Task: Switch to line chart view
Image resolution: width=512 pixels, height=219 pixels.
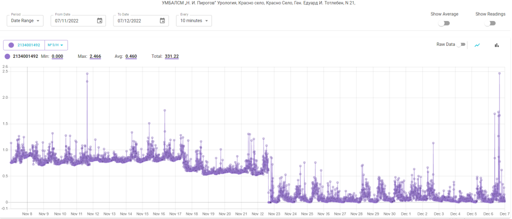Action: (x=477, y=45)
